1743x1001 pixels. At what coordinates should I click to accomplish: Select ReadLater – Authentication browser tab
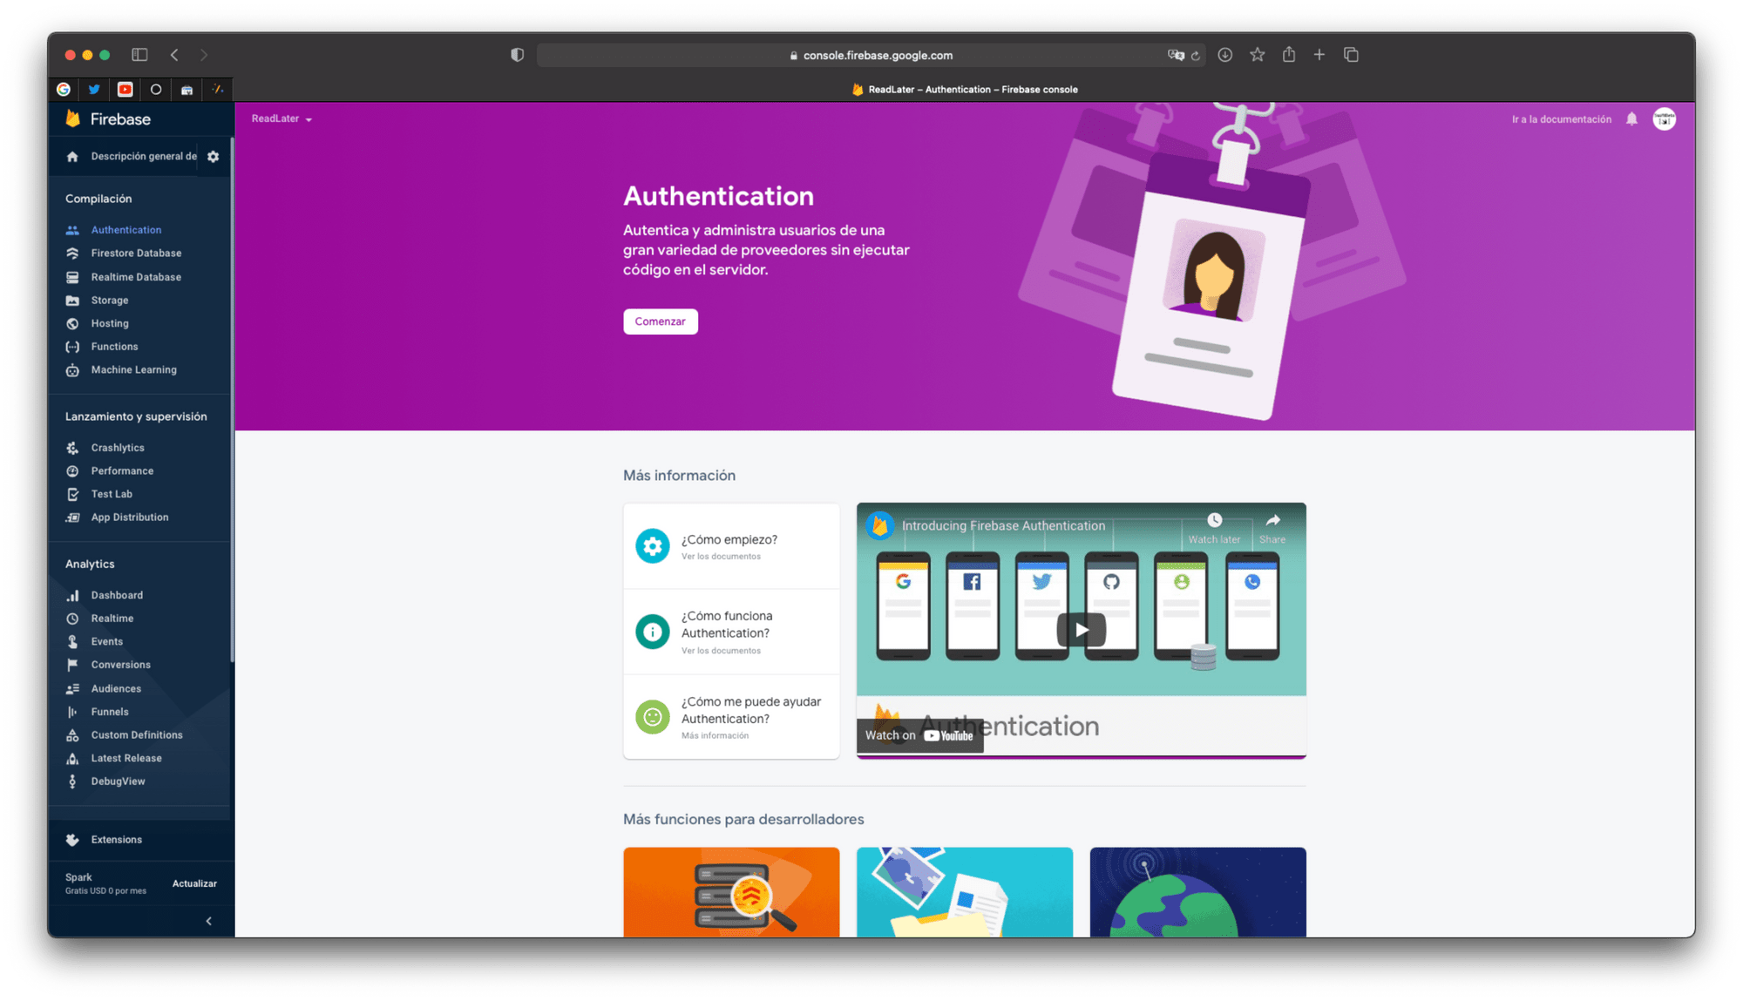[x=964, y=89]
